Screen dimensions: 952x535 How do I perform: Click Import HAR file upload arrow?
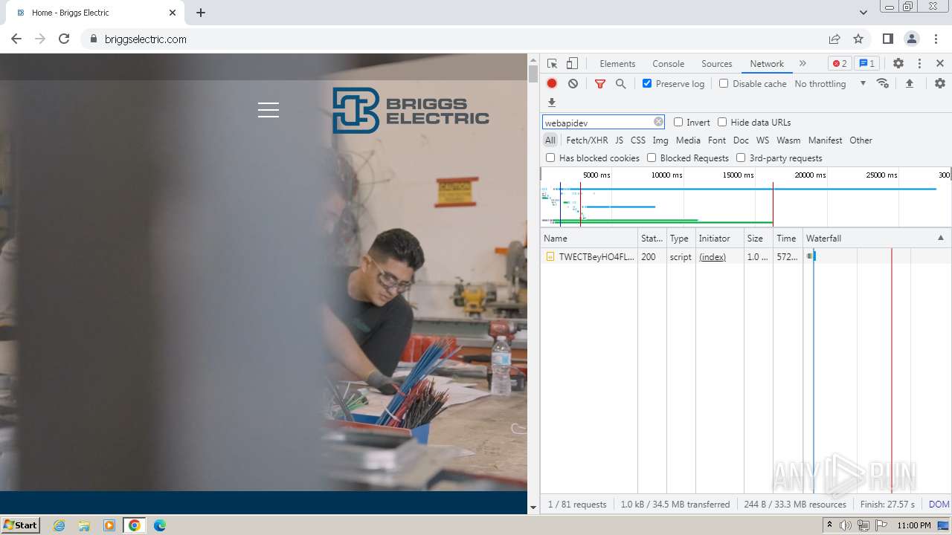click(x=909, y=83)
